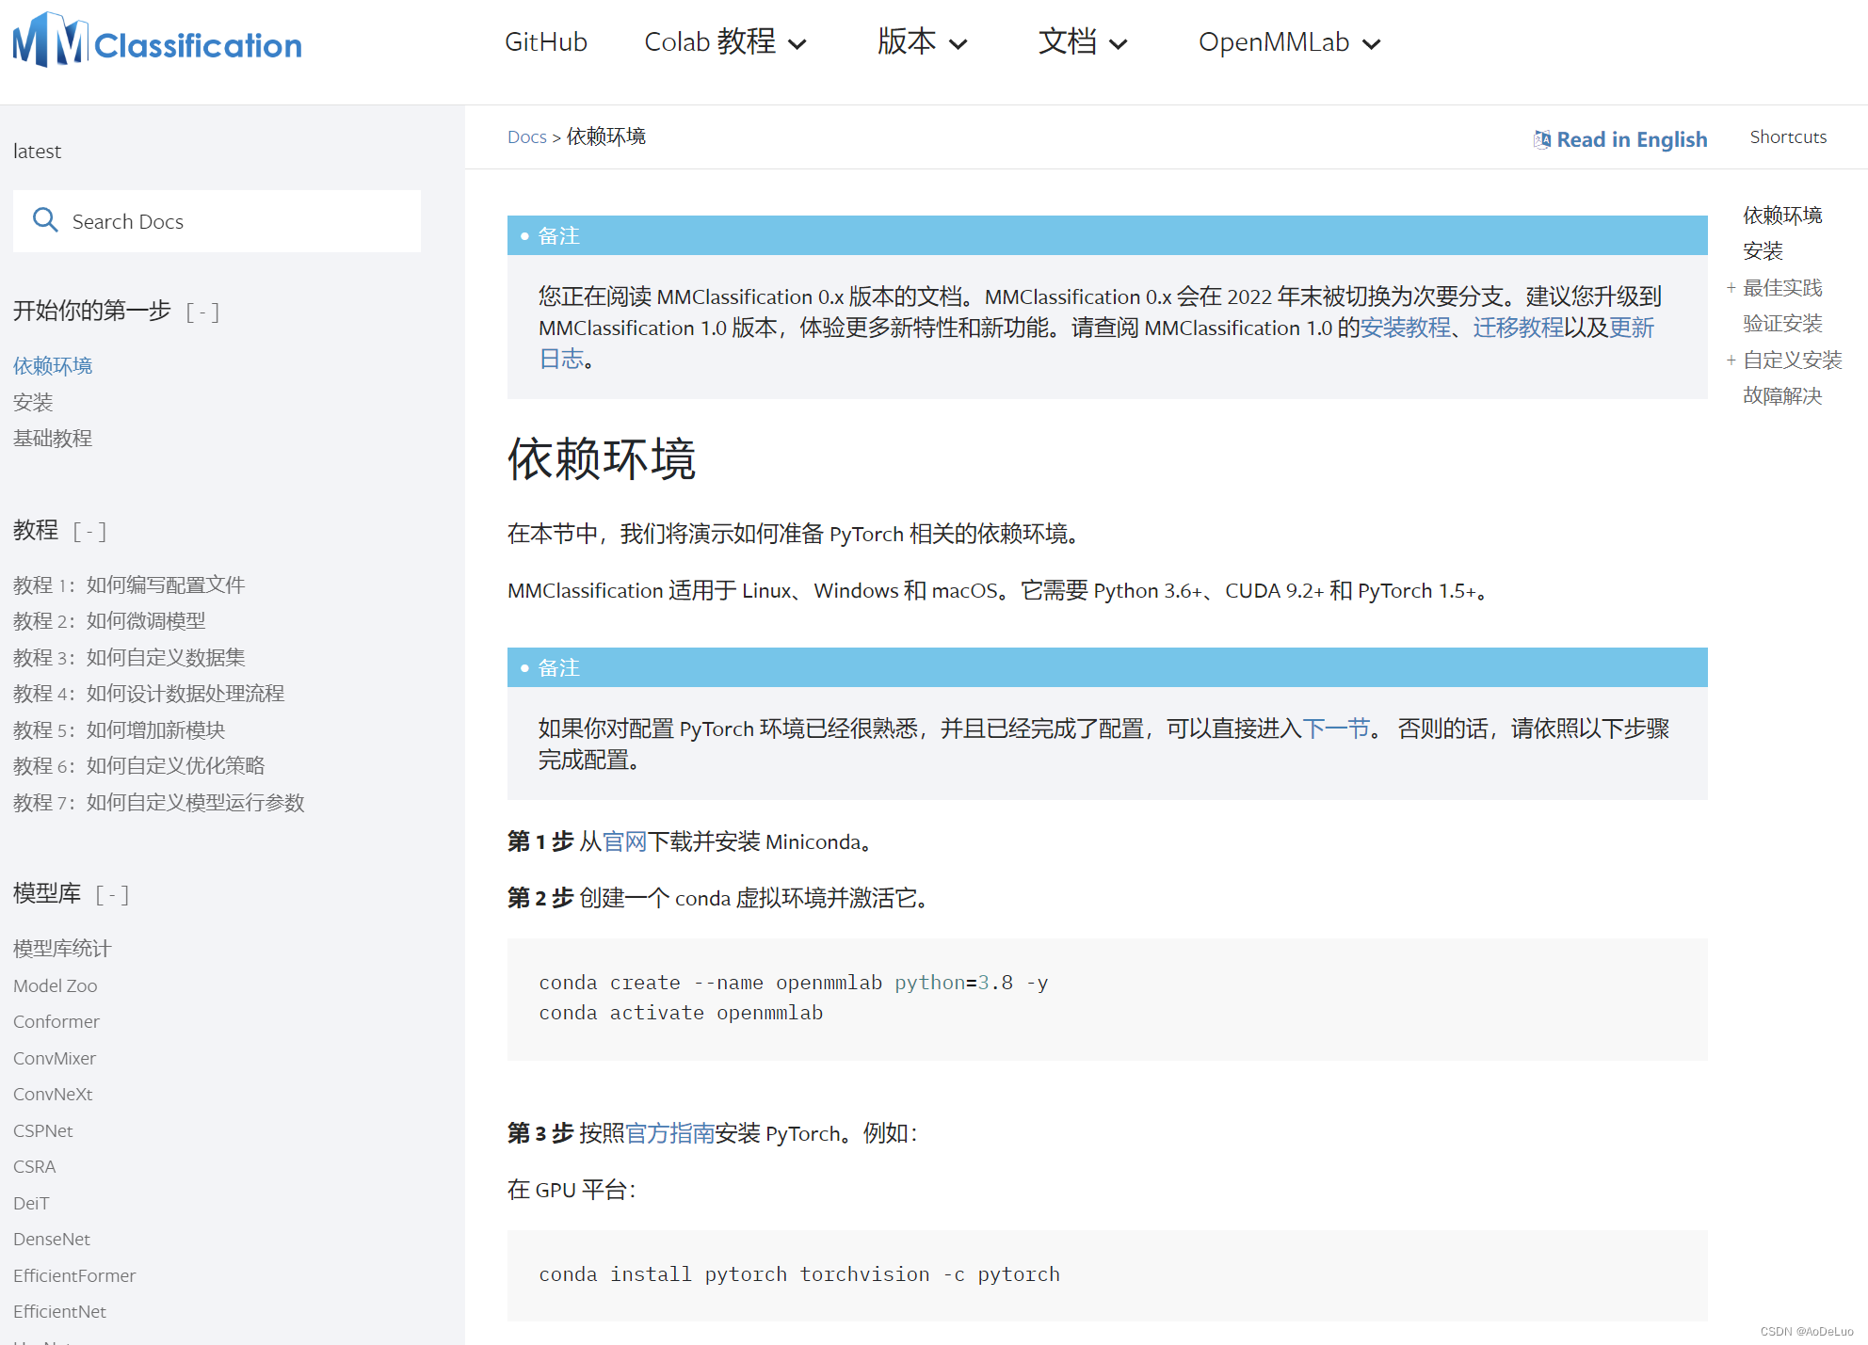Select 依赖环境 in the left sidebar
Viewport: 1868px width, 1345px height.
tap(53, 365)
